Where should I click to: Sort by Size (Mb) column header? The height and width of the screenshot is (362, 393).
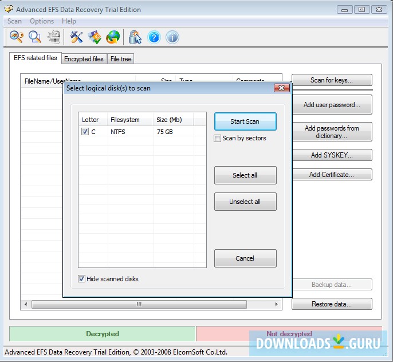coord(174,120)
